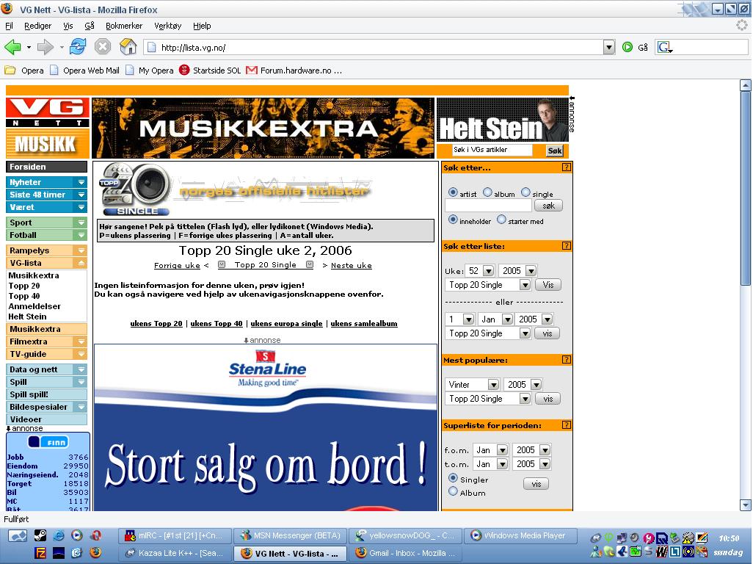Select the album radio button
The width and height of the screenshot is (753, 564).
[487, 192]
